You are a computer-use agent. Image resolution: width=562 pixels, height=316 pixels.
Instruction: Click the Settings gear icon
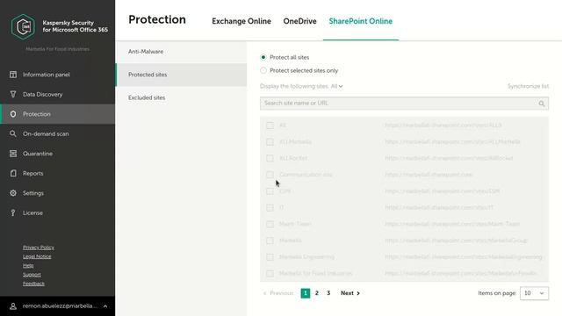click(13, 193)
